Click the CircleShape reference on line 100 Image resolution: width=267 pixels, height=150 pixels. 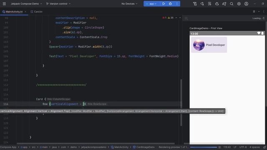click(93, 27)
